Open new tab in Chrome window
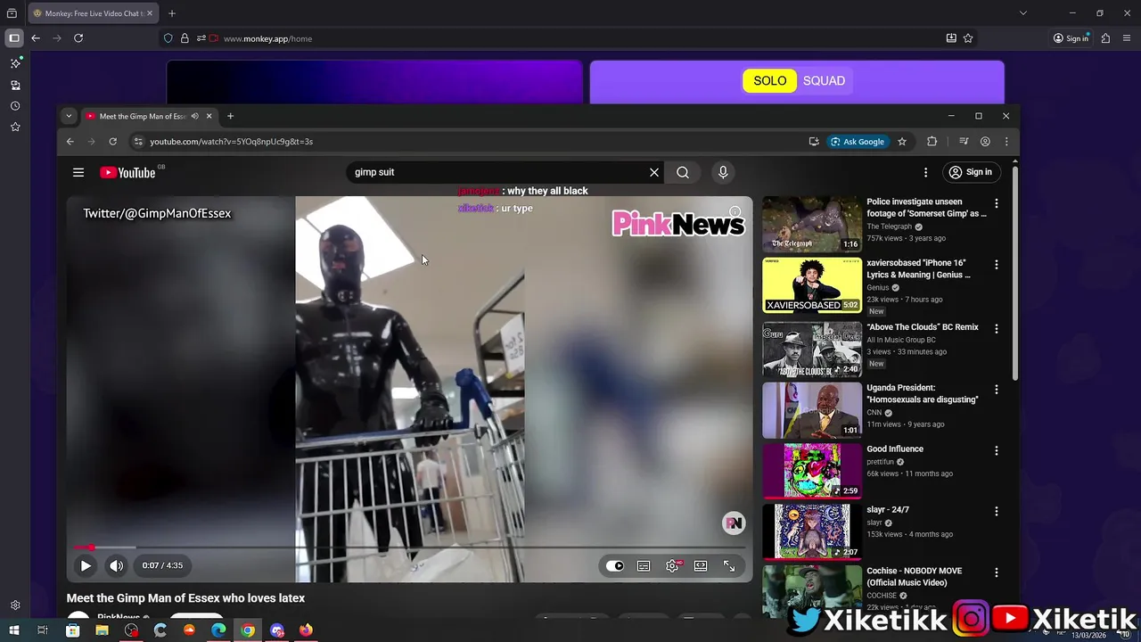The width and height of the screenshot is (1141, 642). (x=230, y=116)
